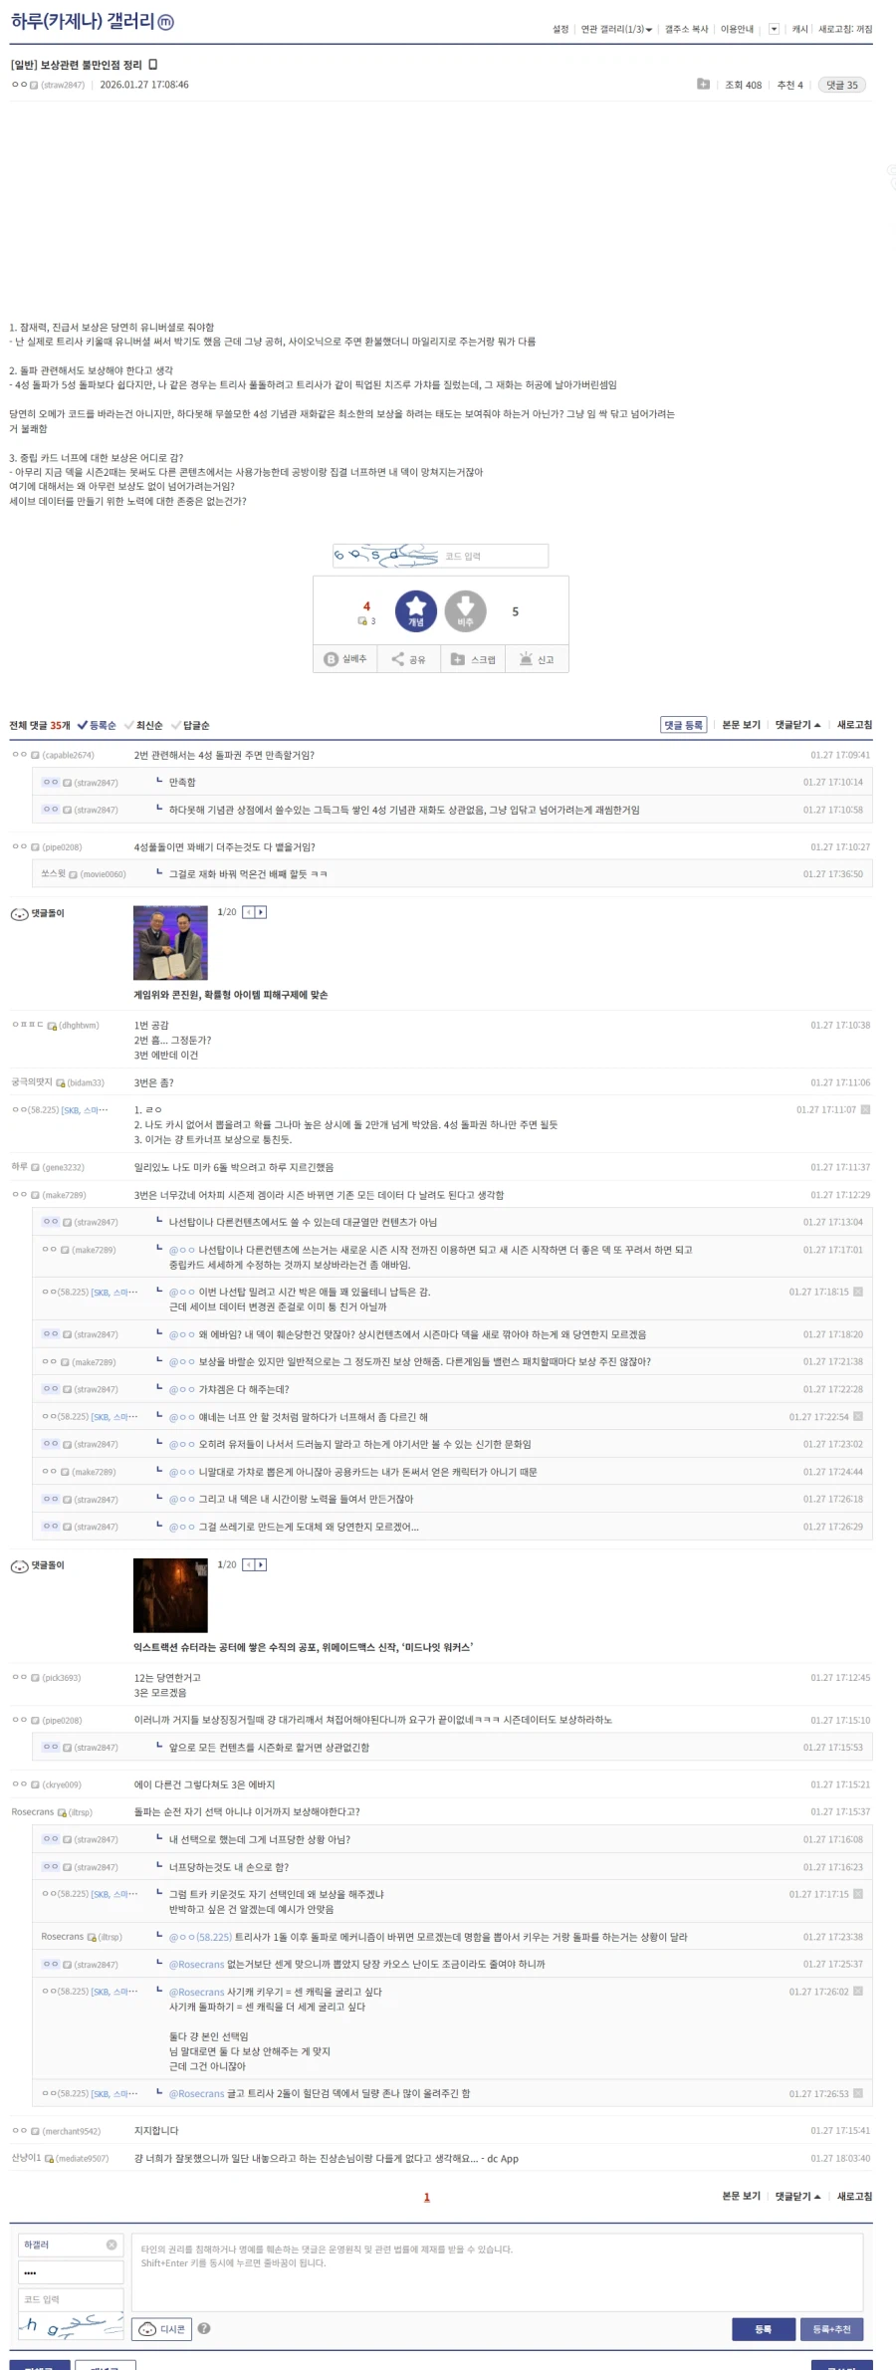Screen dimensions: 896x2370
Task: Click the minor gallery ⓜ icon in the header
Action: click(166, 23)
